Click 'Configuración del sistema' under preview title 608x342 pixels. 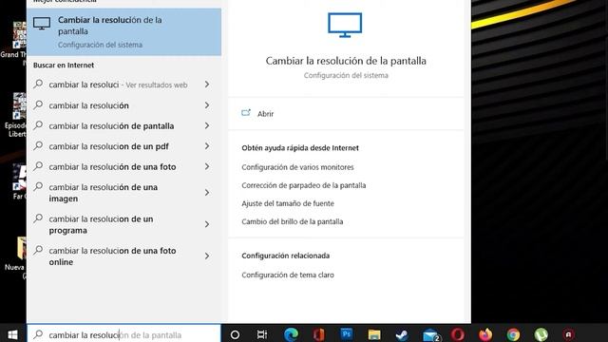pos(346,75)
